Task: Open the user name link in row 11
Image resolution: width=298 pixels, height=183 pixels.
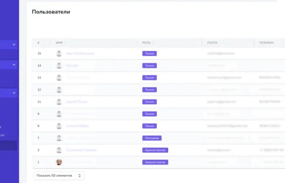Action: pyautogui.click(x=76, y=102)
